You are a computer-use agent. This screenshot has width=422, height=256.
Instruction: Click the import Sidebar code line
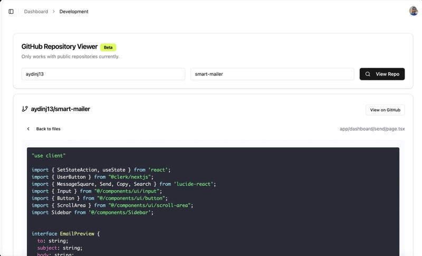(x=92, y=212)
